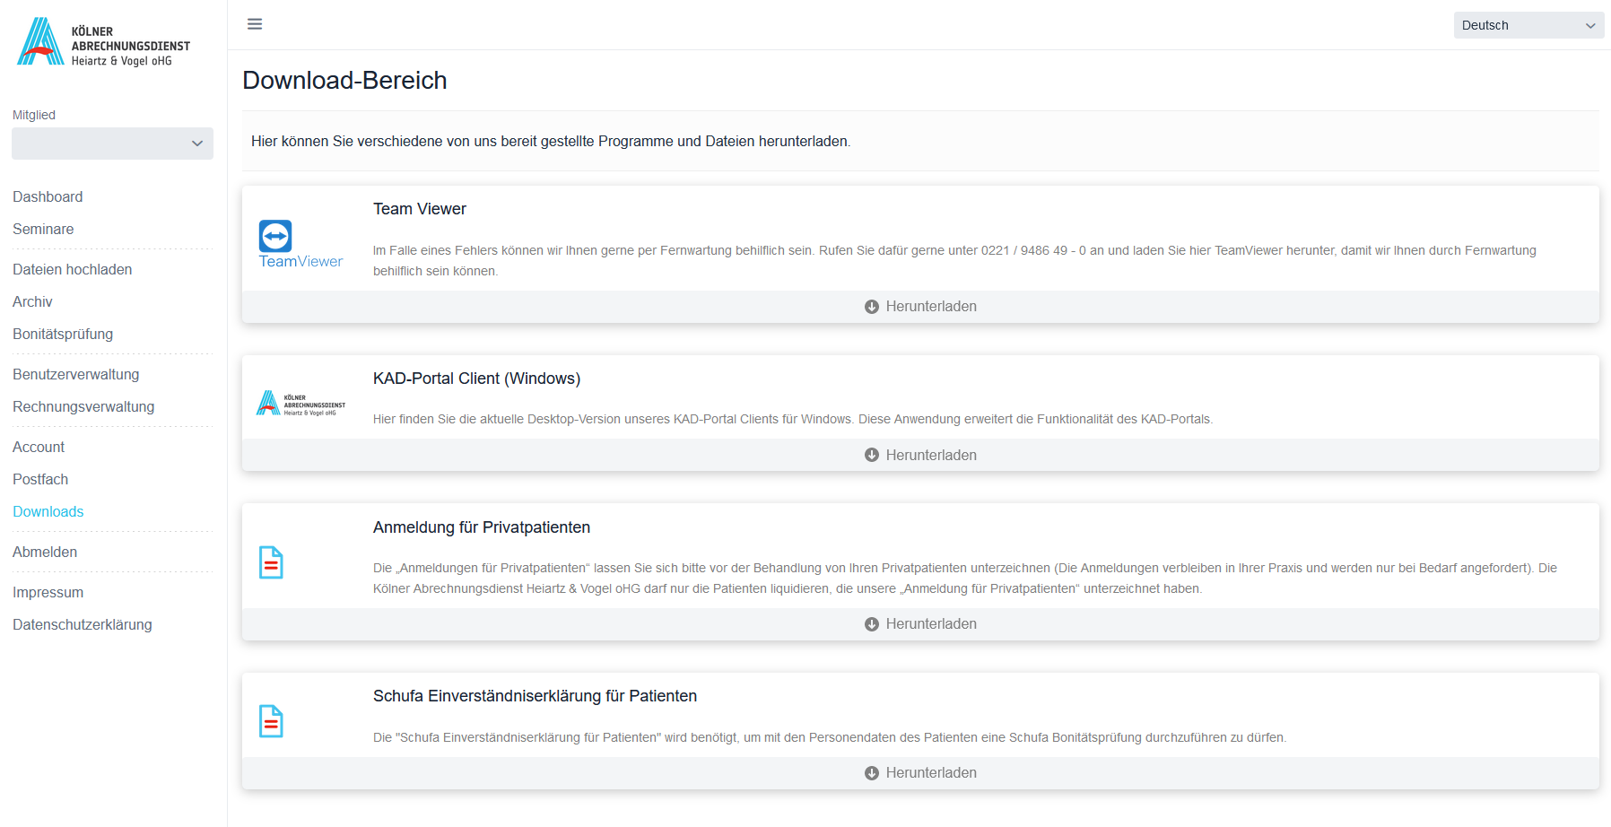Download Team Viewer via Herunterladen

click(920, 307)
